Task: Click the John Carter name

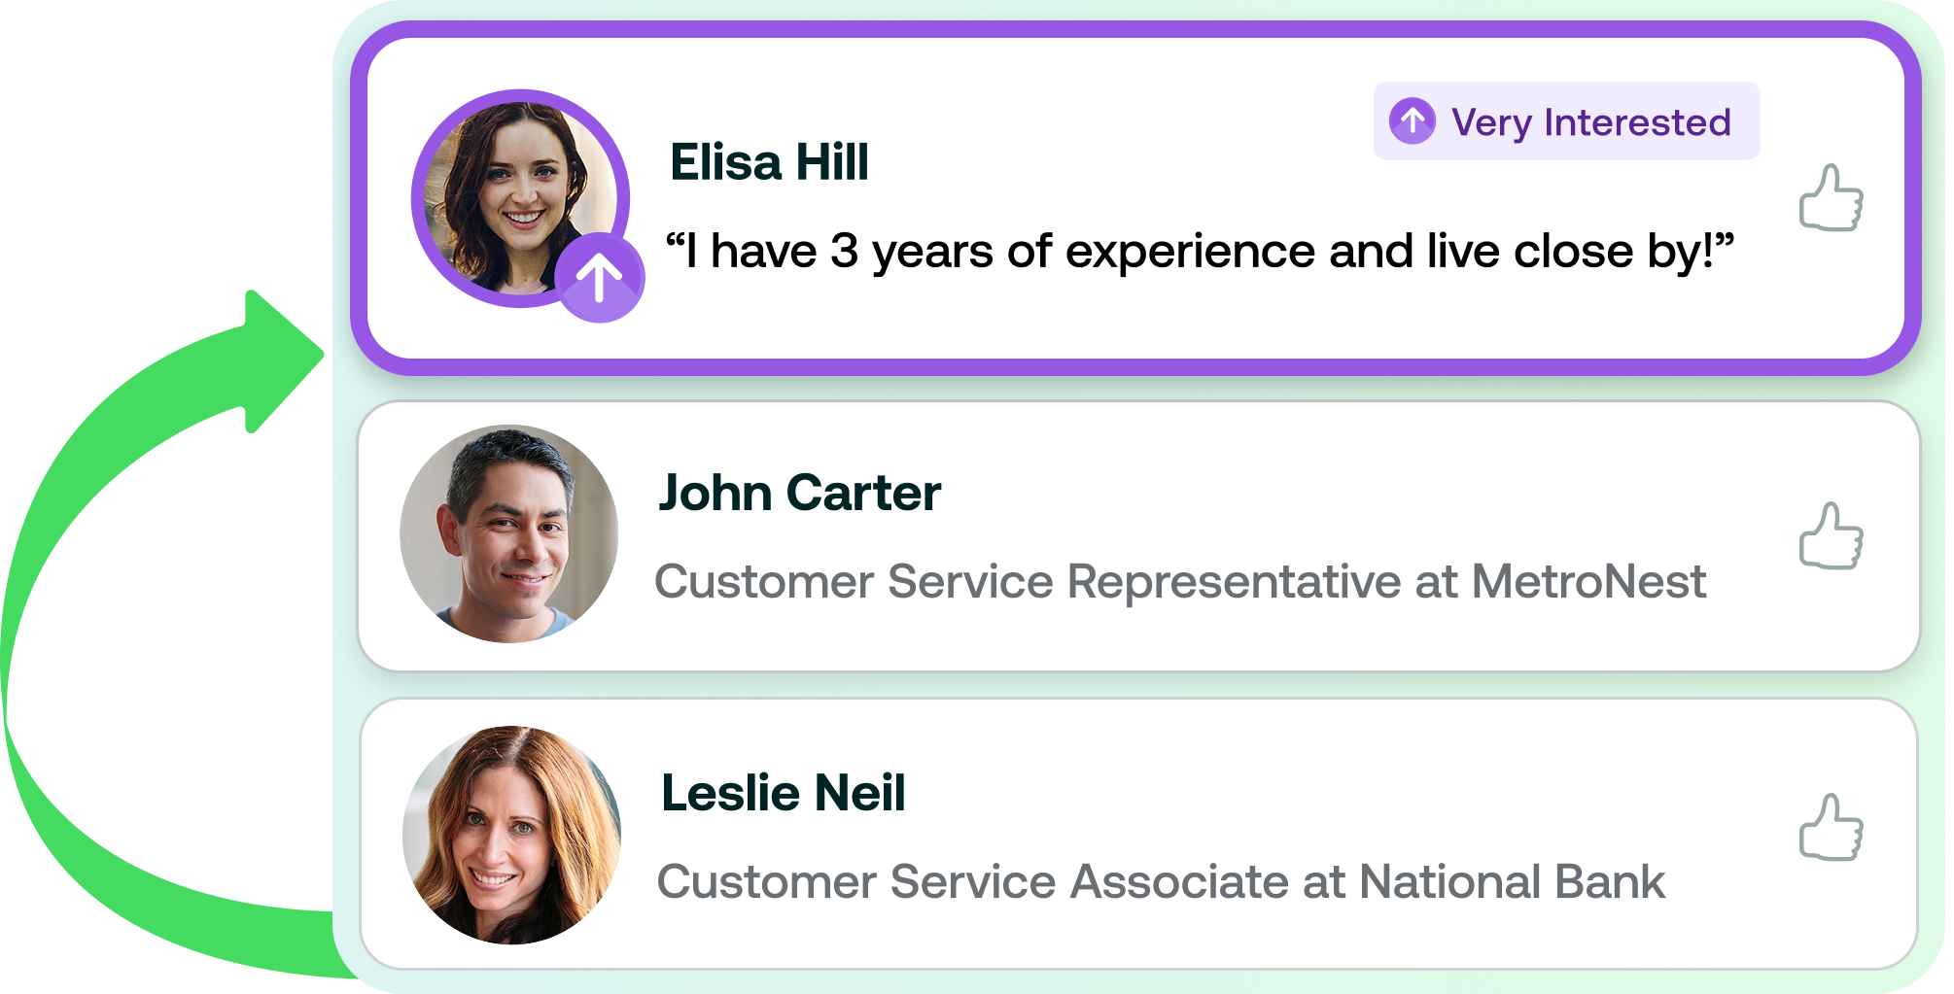Action: 800,493
